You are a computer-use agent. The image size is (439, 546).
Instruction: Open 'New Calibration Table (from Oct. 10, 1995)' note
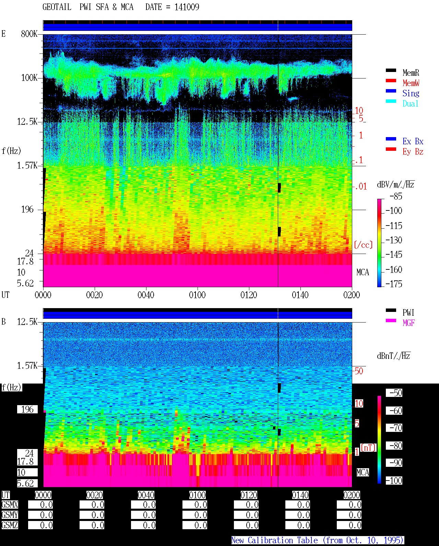coord(318,540)
